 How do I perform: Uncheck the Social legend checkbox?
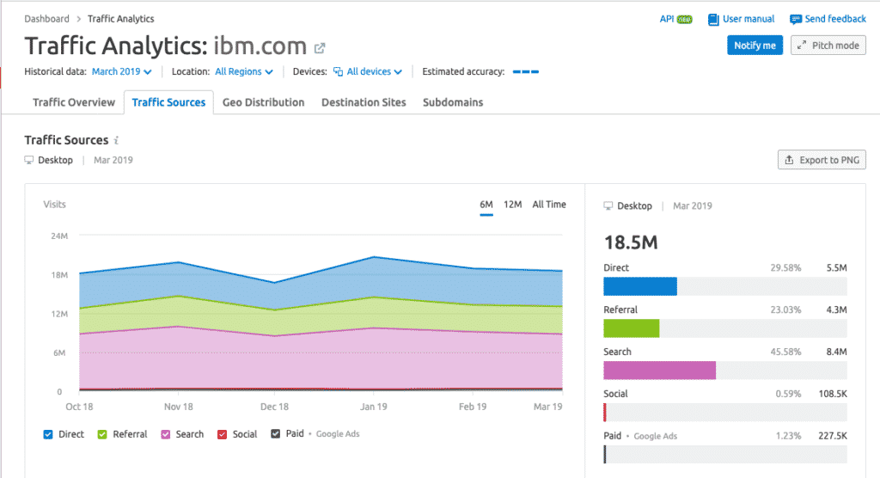[223, 434]
